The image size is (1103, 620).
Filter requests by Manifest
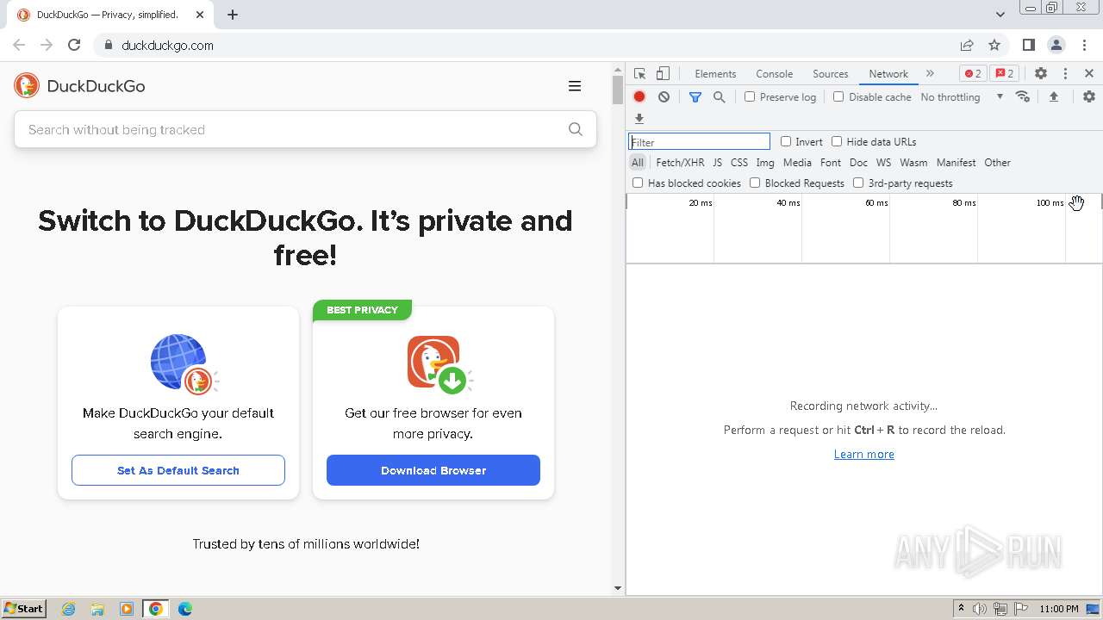(956, 163)
